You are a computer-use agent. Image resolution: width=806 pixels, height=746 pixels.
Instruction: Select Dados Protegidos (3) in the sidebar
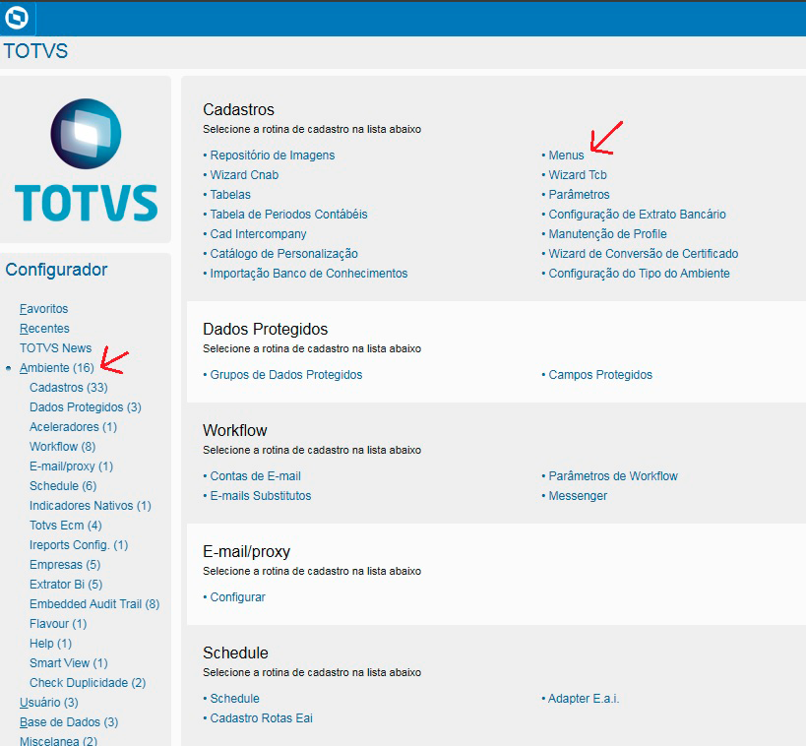[x=86, y=407]
